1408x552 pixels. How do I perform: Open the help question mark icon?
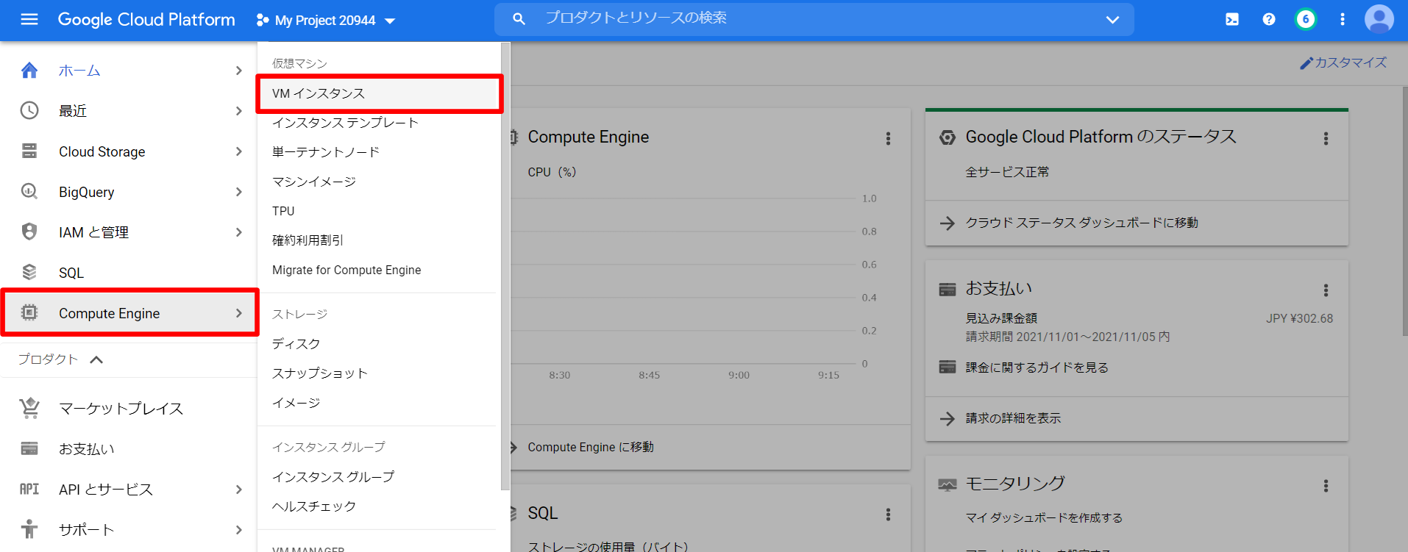(1269, 20)
